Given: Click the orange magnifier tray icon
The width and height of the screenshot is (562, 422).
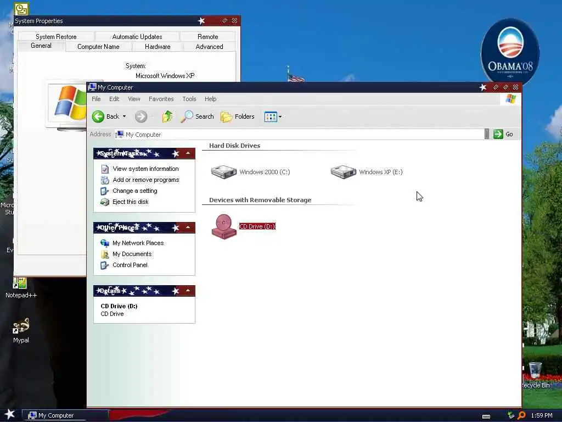Looking at the screenshot, I should pos(521,415).
